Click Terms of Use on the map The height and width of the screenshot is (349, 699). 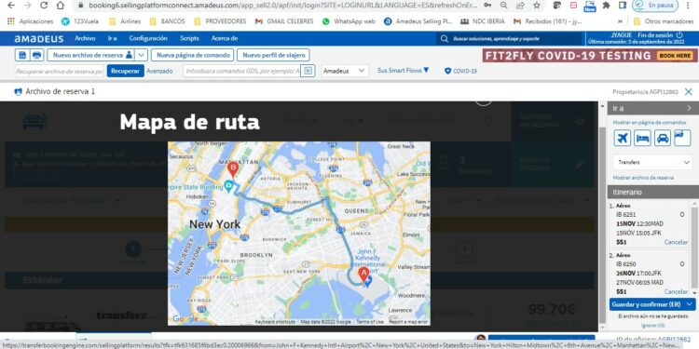(x=370, y=321)
